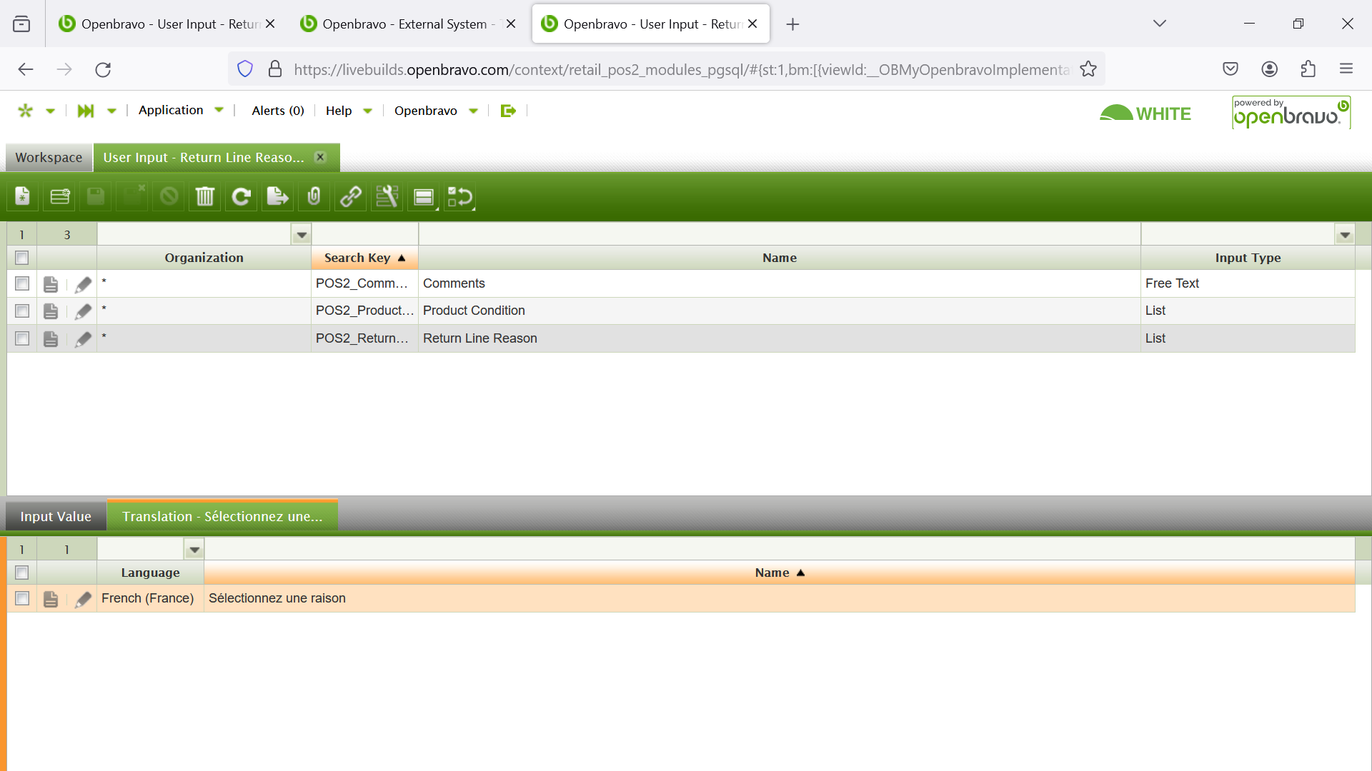Open Alerts (0) link
1372x771 pixels.
[277, 111]
